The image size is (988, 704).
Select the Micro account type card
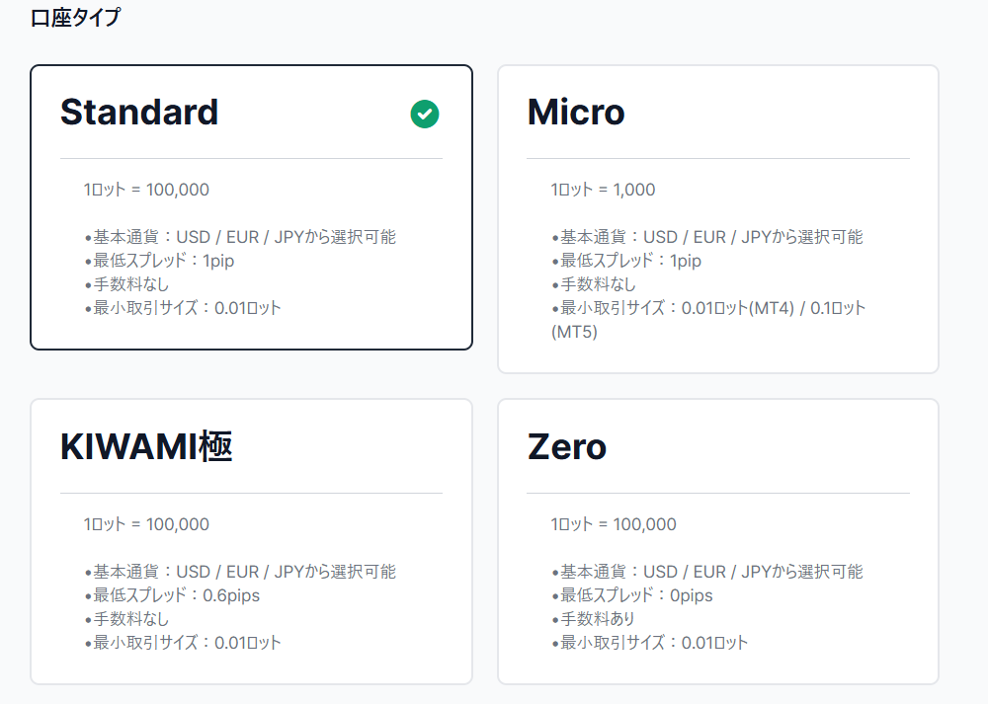click(x=718, y=219)
